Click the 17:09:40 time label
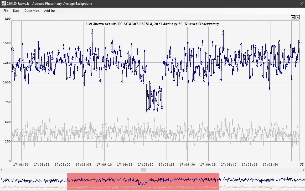Screen dimensions: 305x191 tap(229, 165)
